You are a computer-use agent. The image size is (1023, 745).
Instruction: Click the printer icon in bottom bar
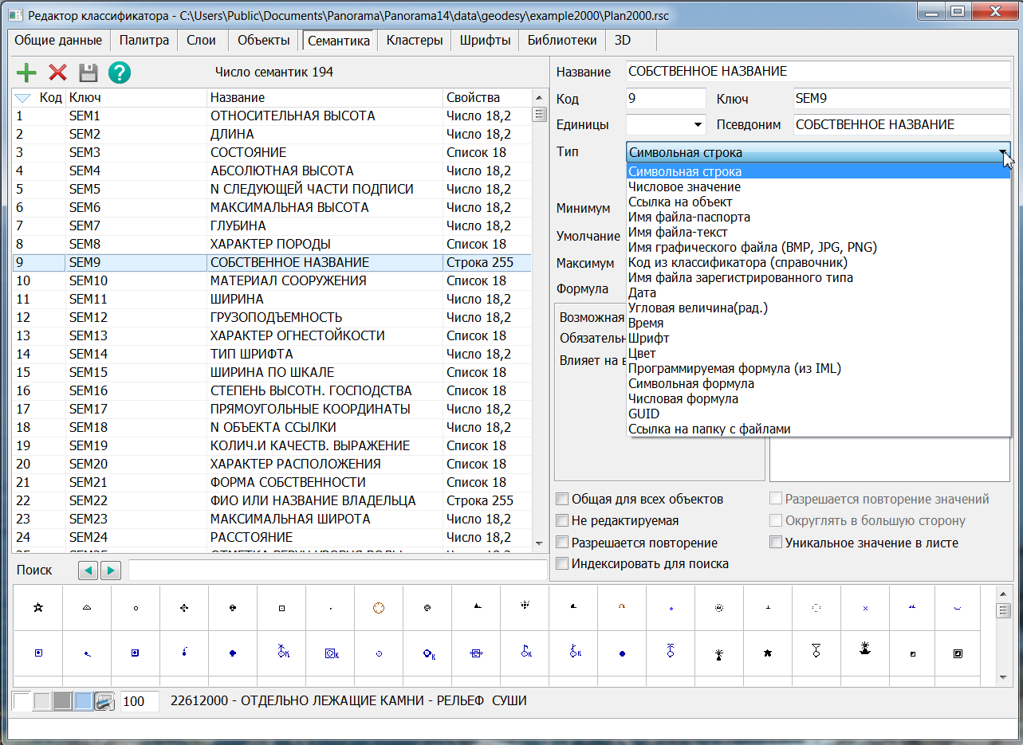104,701
